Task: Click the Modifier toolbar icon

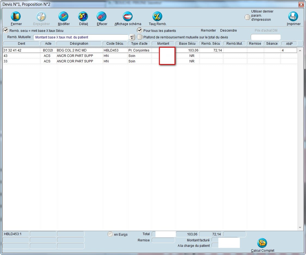Action: (63, 17)
